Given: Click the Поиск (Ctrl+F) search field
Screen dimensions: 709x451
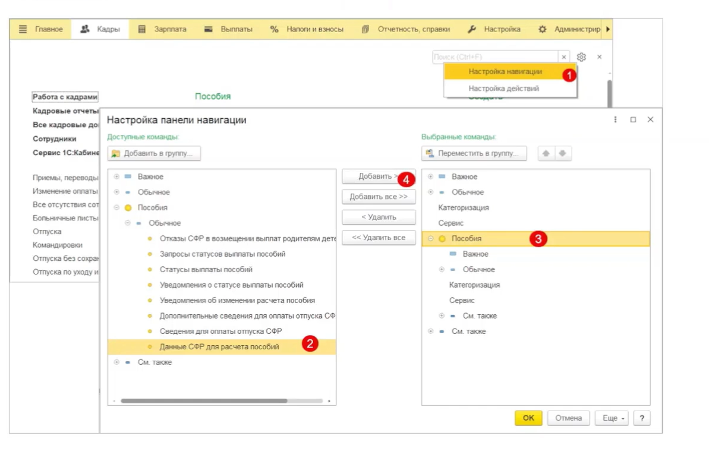Looking at the screenshot, I should point(495,57).
